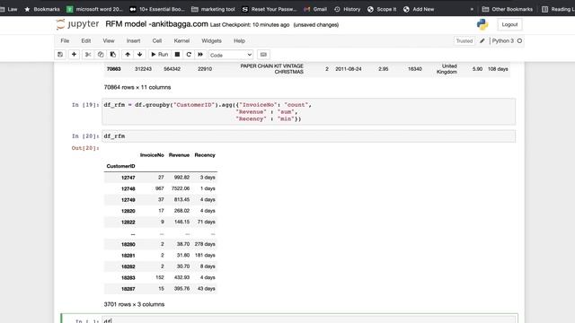Click the InvoiceNo column header
Image resolution: width=575 pixels, height=323 pixels.
click(x=152, y=155)
